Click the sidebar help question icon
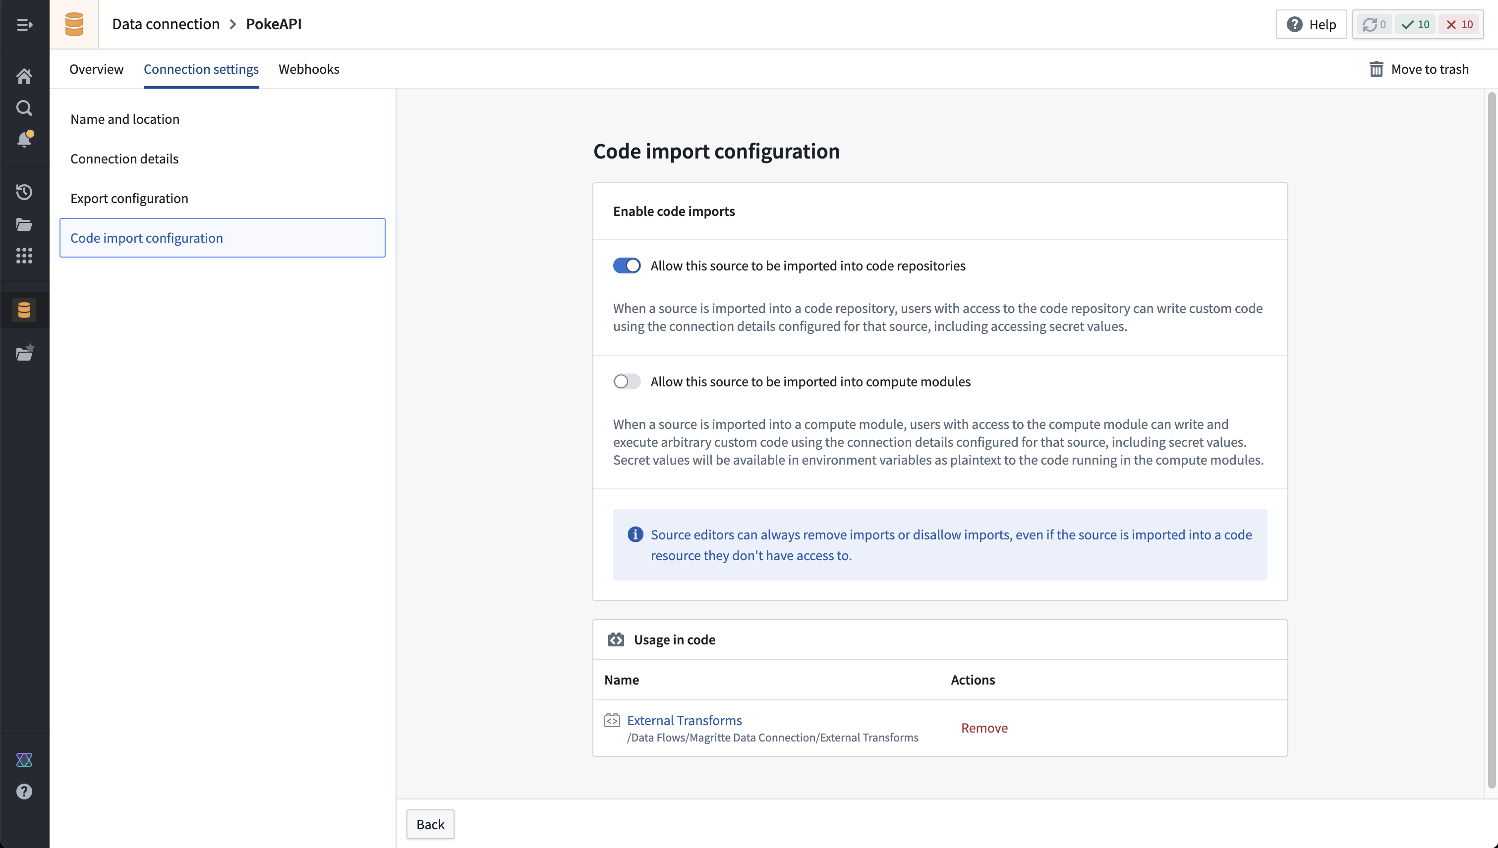Image resolution: width=1498 pixels, height=848 pixels. (x=24, y=792)
